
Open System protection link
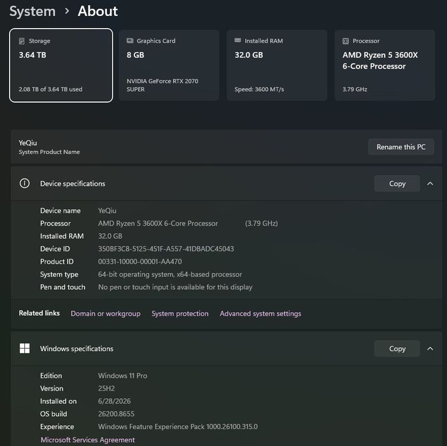180,313
